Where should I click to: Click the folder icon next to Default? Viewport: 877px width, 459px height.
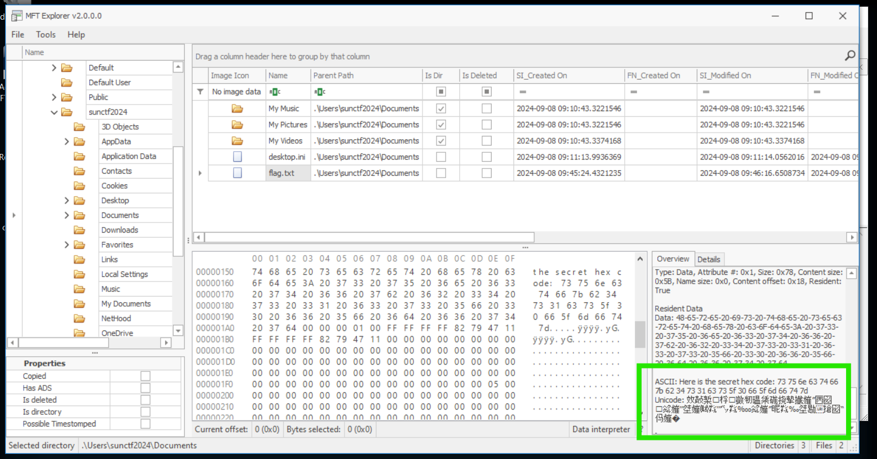(67, 67)
